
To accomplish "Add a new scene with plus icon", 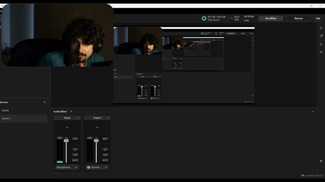I will click(x=45, y=102).
